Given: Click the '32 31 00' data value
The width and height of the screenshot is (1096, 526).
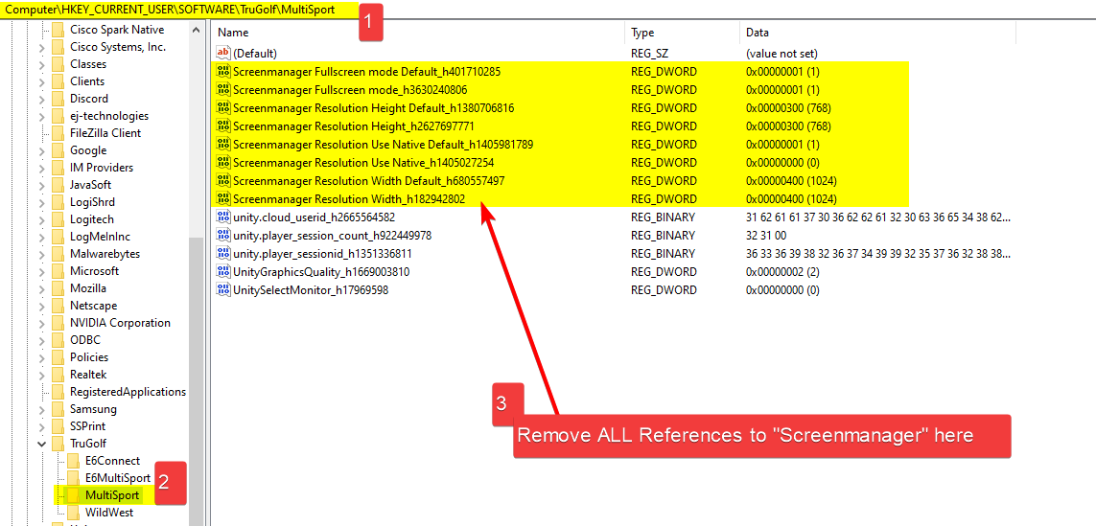Looking at the screenshot, I should [x=765, y=235].
